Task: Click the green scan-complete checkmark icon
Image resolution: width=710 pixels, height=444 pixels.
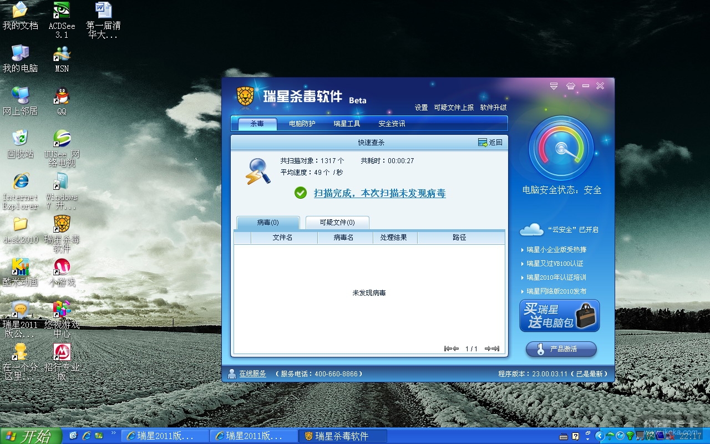Action: (x=301, y=193)
